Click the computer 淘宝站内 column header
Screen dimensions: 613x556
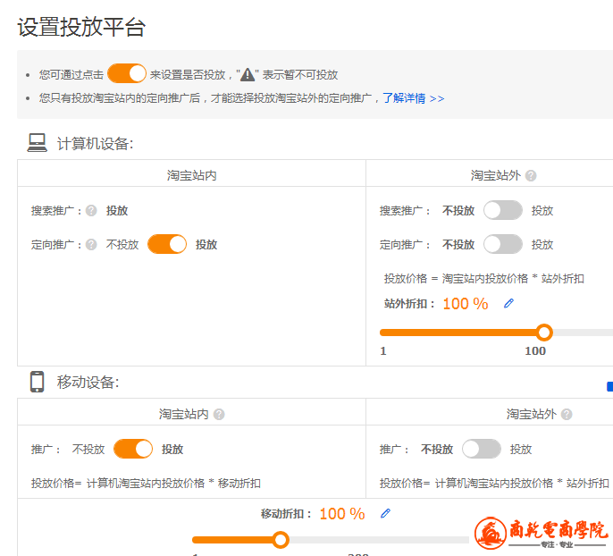(191, 175)
